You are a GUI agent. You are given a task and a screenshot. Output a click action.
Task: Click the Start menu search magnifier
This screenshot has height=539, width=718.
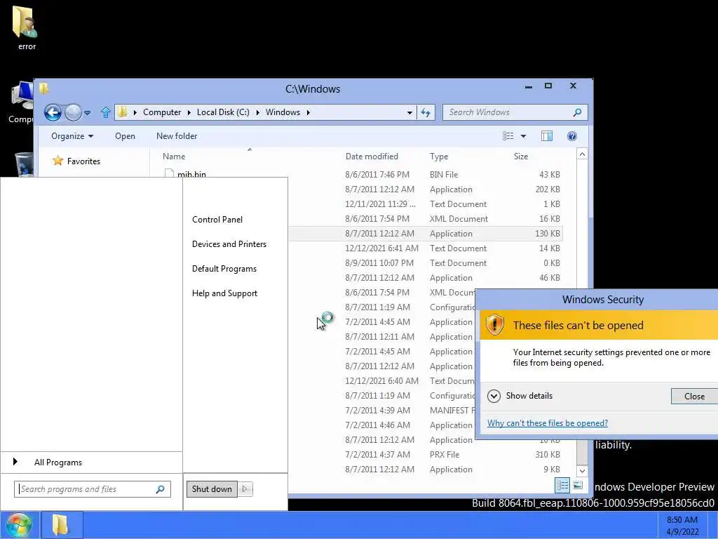pos(160,489)
